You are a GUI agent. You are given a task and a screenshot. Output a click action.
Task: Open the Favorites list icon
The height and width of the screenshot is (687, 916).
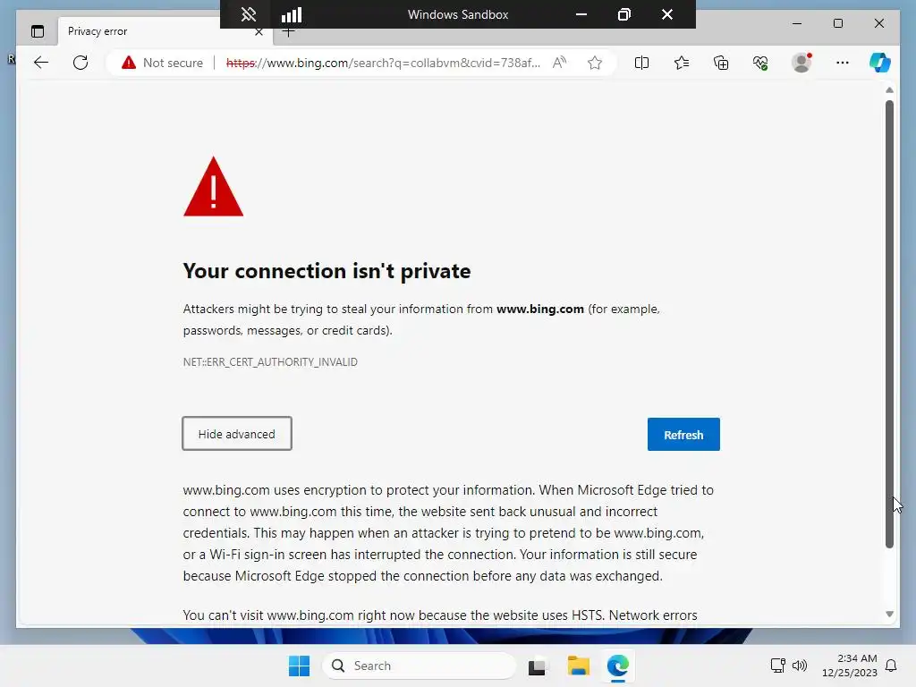[681, 63]
